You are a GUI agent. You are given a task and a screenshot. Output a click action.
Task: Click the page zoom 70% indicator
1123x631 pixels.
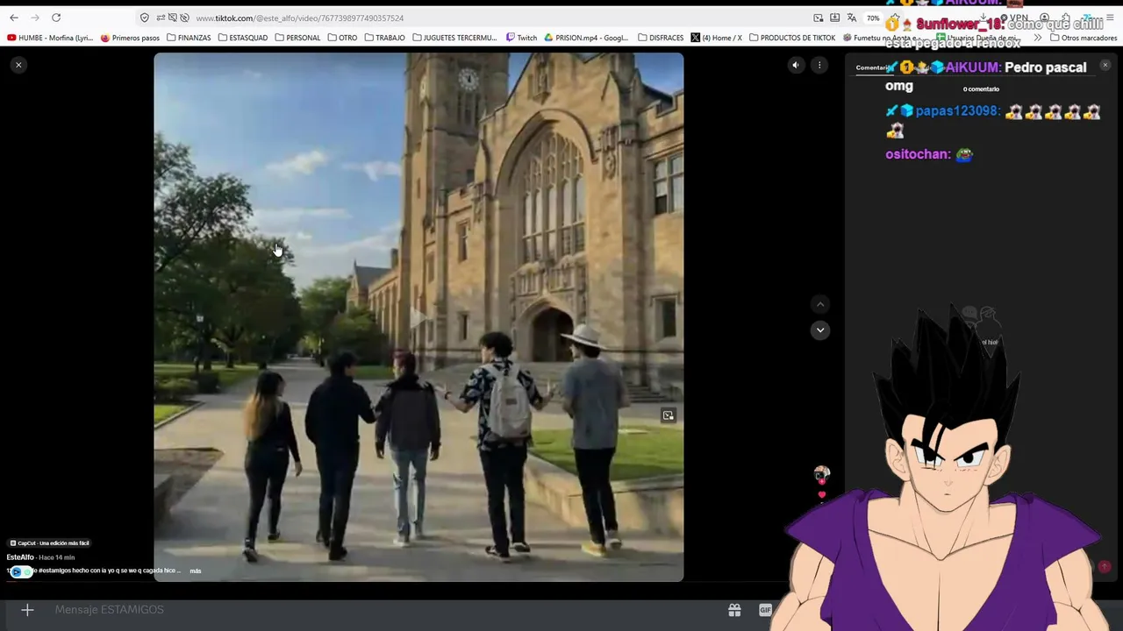point(873,18)
